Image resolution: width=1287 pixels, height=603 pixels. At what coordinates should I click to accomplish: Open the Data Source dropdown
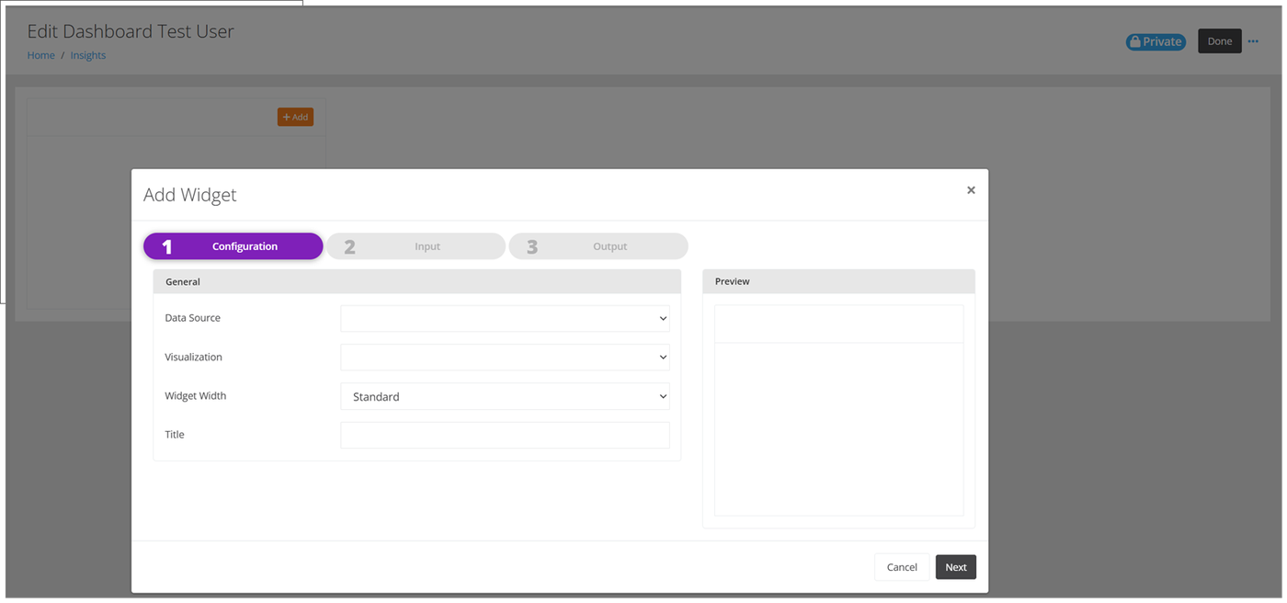click(505, 319)
